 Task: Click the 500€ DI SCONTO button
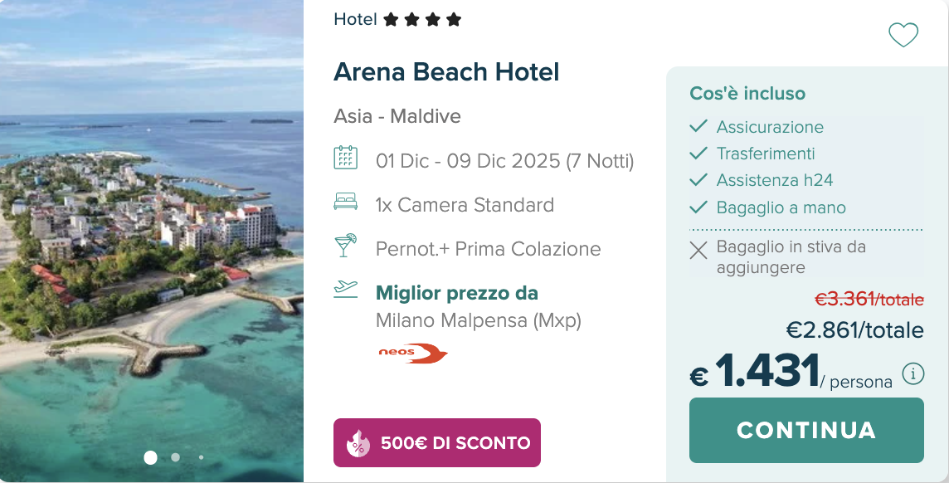pos(437,442)
